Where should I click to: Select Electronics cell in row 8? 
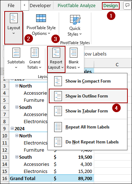[28, 121]
